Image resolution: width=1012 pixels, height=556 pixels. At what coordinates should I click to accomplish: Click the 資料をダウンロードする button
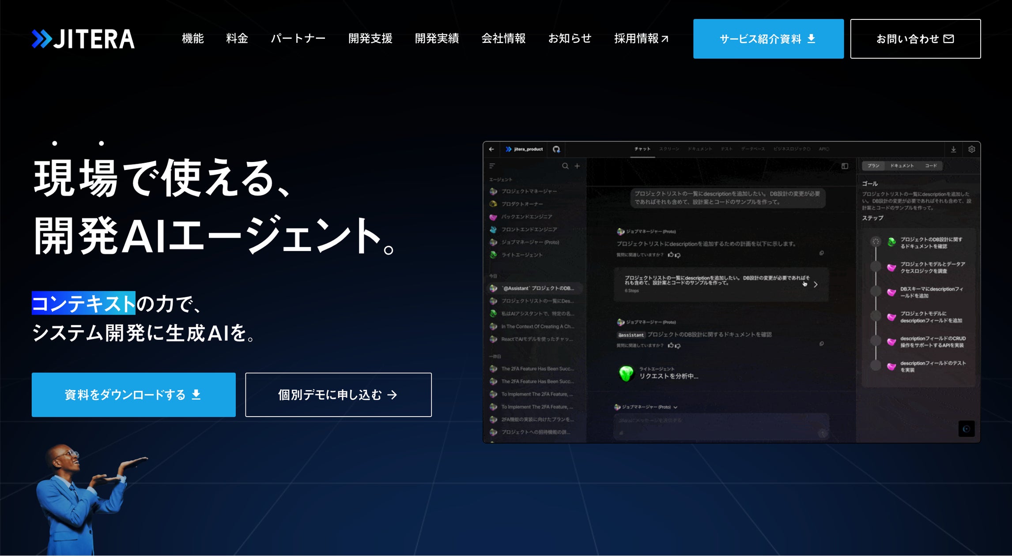point(132,395)
